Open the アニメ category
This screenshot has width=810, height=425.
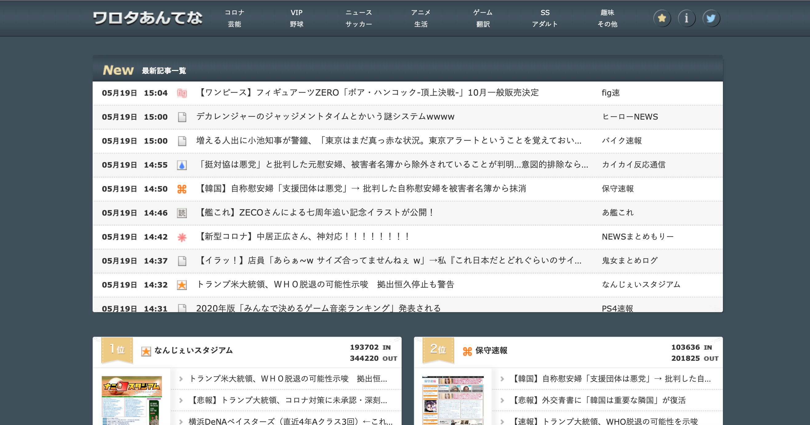pyautogui.click(x=421, y=13)
